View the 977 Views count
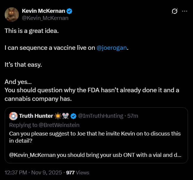 [x=78, y=172]
